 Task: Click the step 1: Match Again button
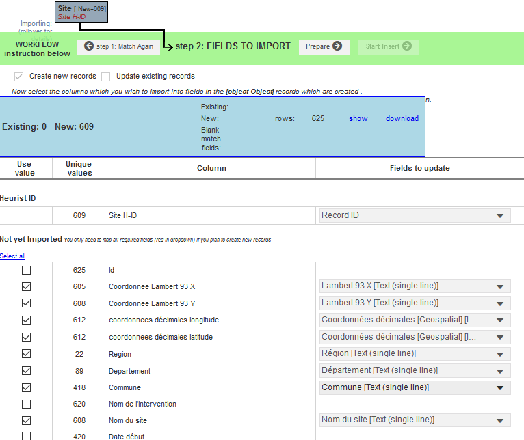[118, 46]
